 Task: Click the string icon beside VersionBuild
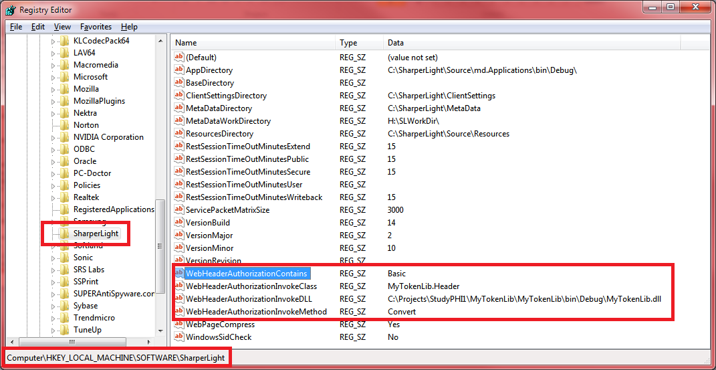point(178,223)
